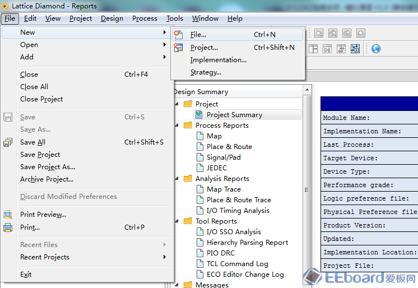Open the JEDEC report
Screen dimensions: 418x288
pyautogui.click(x=217, y=168)
